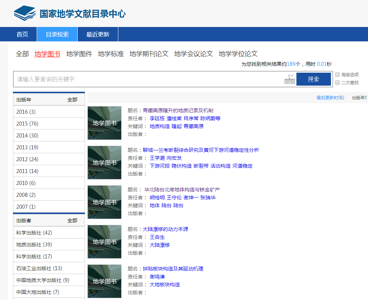
Task: Filter by publication year 2015 (76)
Action: click(27, 124)
